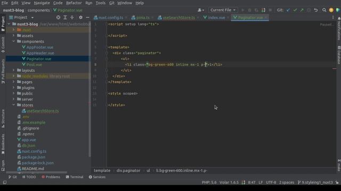
Task: Switch to the nuxt.config.ts editor tab
Action: click(110, 18)
